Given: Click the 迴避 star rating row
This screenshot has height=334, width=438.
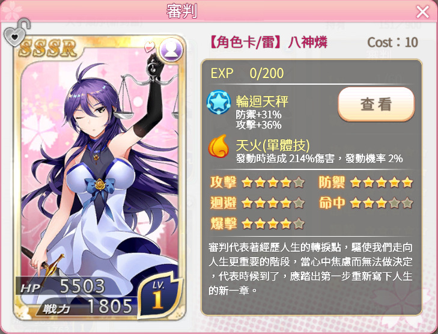Looking at the screenshot, I should (x=257, y=203).
